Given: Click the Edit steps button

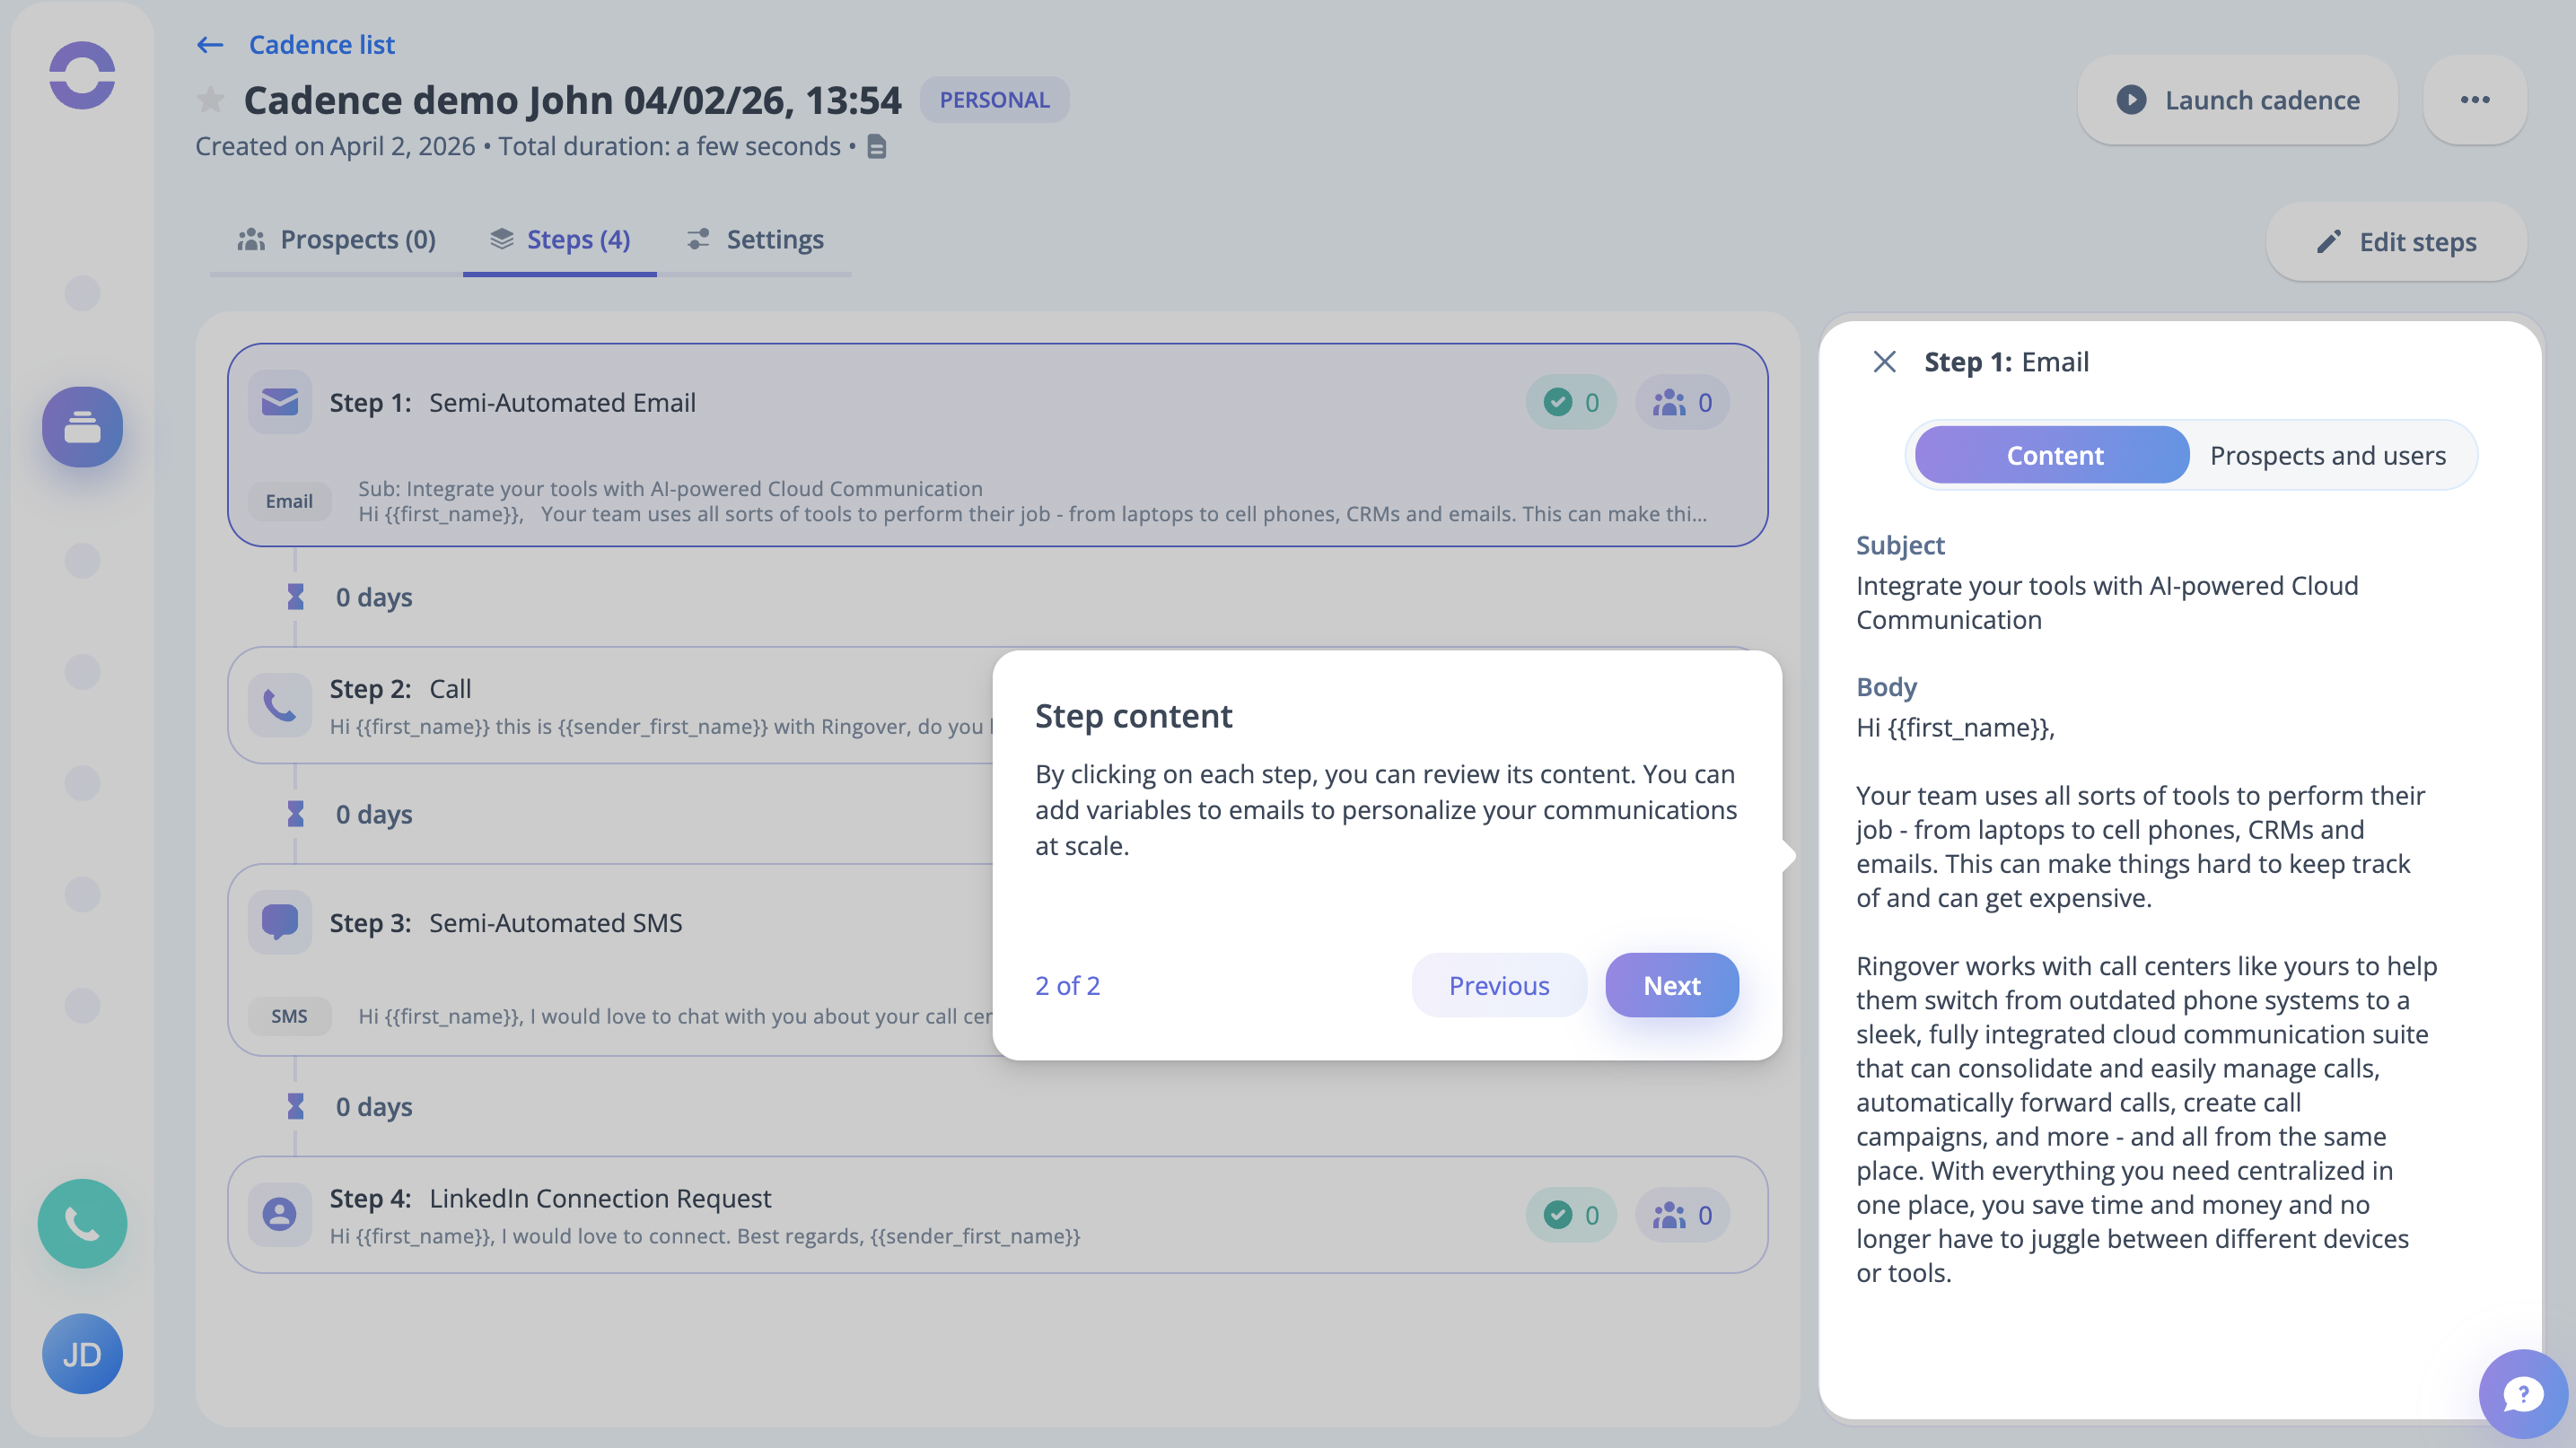Looking at the screenshot, I should click(x=2396, y=242).
